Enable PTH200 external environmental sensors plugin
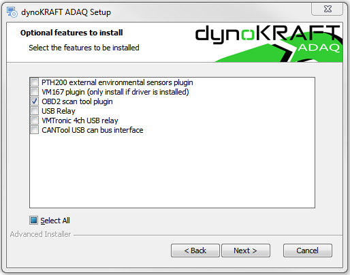This screenshot has height=275, width=350. 35,82
